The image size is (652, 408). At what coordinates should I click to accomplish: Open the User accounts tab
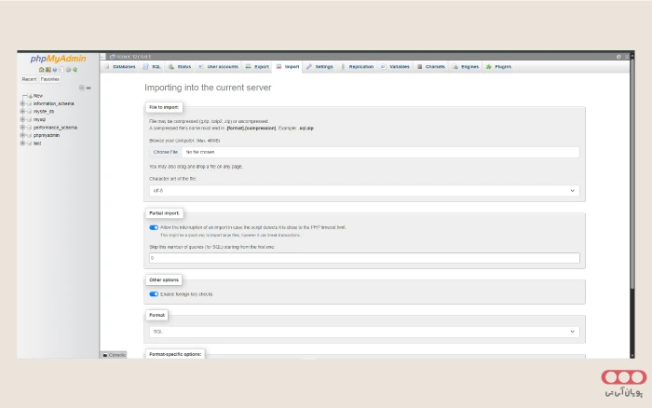(x=218, y=66)
